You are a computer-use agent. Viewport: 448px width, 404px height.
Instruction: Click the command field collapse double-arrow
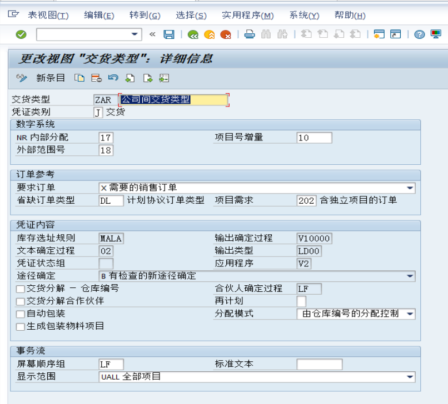point(152,34)
